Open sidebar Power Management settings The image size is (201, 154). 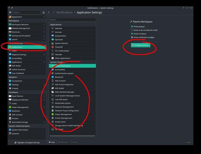click(x=27, y=107)
